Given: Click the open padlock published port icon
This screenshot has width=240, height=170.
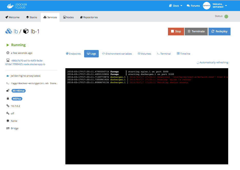Looking at the screenshot, I should tap(8, 91).
